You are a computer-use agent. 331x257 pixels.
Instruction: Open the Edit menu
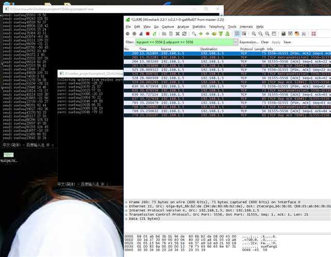[137, 27]
